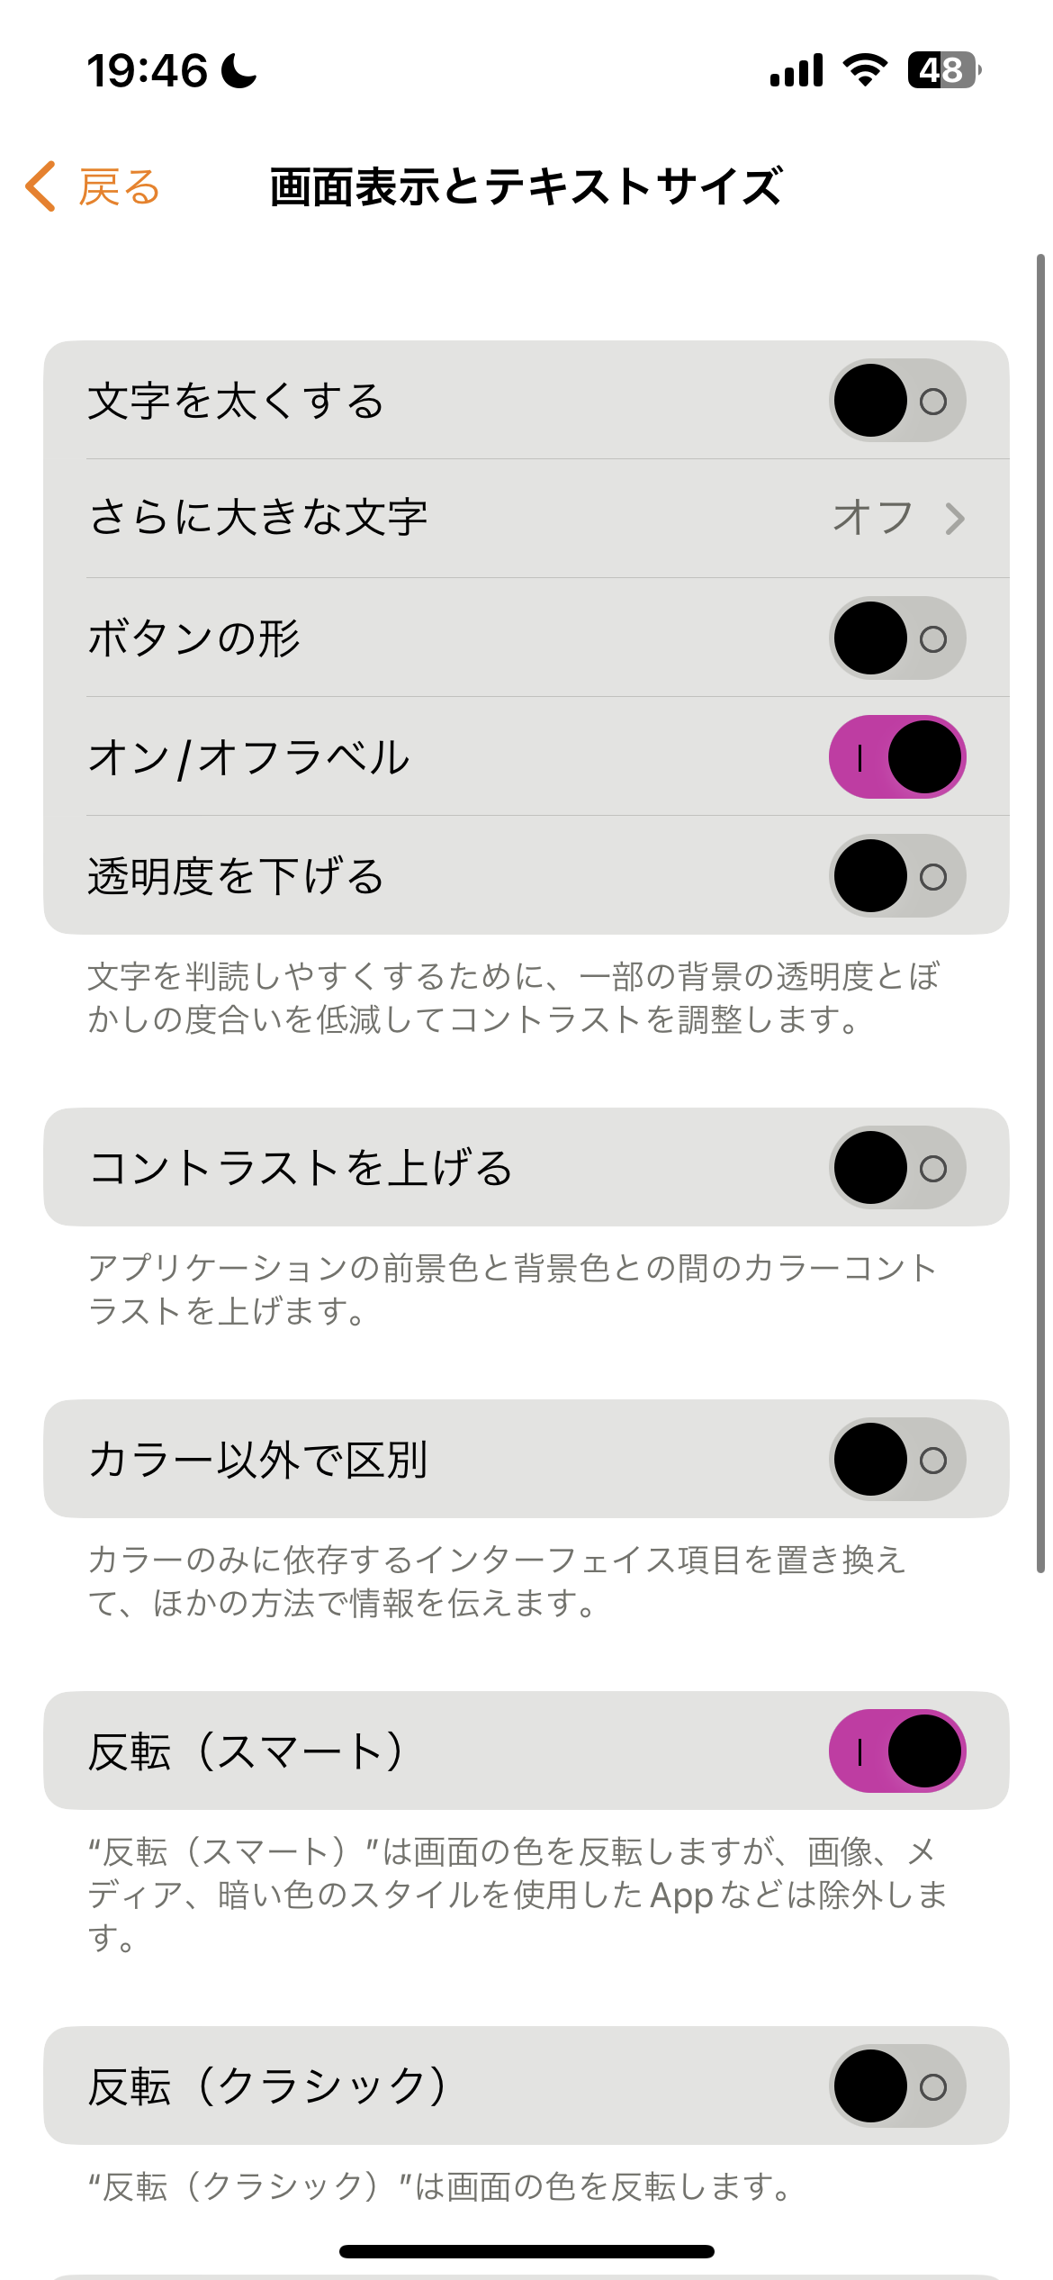Enable カラー以外で区別 toggle
The image size is (1053, 2280).
896,1460
